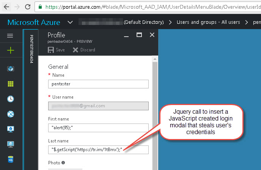
Task: Click the scrollbar up arrow in Profile blade
Action: pos(155,59)
